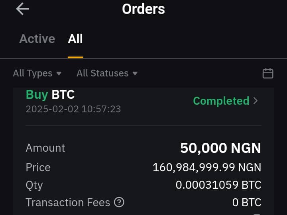This screenshot has height=215, width=287.
Task: Expand the All Statuses filter
Action: click(107, 73)
